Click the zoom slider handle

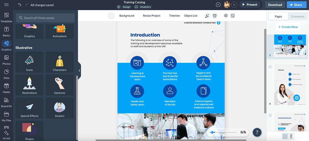(212, 132)
